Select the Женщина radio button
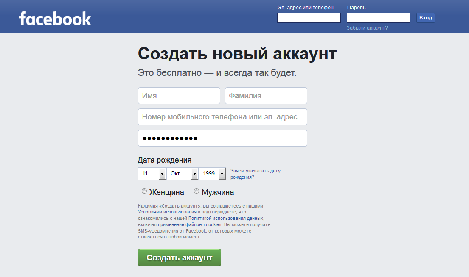The height and width of the screenshot is (277, 469). (144, 191)
